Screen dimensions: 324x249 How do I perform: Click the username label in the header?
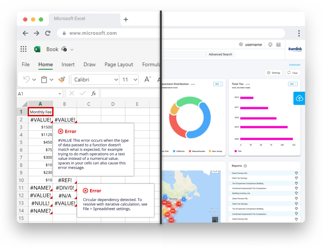(253, 44)
